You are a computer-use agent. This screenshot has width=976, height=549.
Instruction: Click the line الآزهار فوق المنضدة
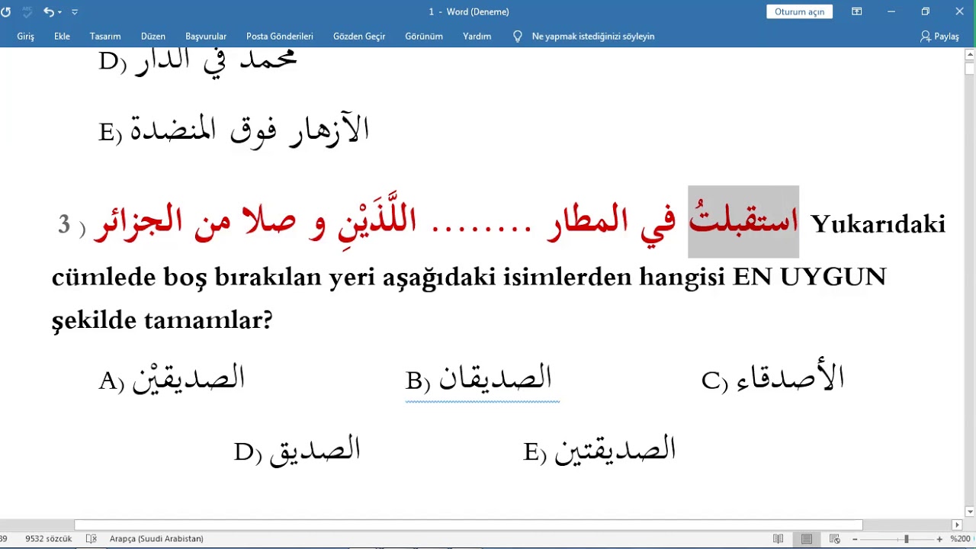tap(250, 130)
